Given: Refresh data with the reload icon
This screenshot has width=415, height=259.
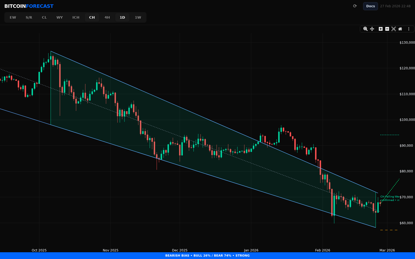Looking at the screenshot, I should click(355, 6).
